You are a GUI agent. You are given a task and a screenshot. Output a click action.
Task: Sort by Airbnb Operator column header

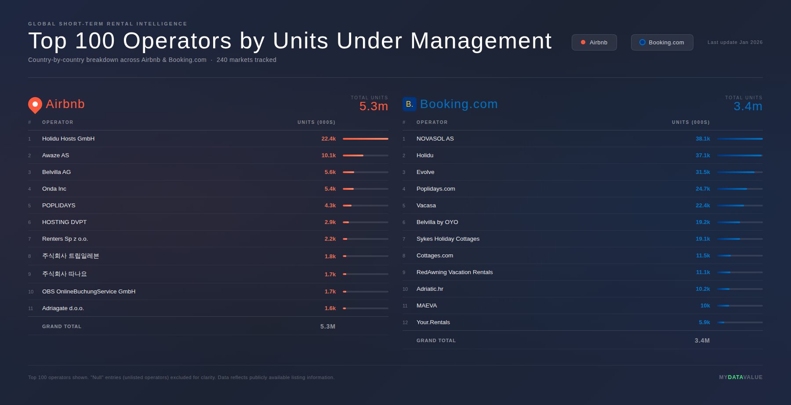coord(58,123)
